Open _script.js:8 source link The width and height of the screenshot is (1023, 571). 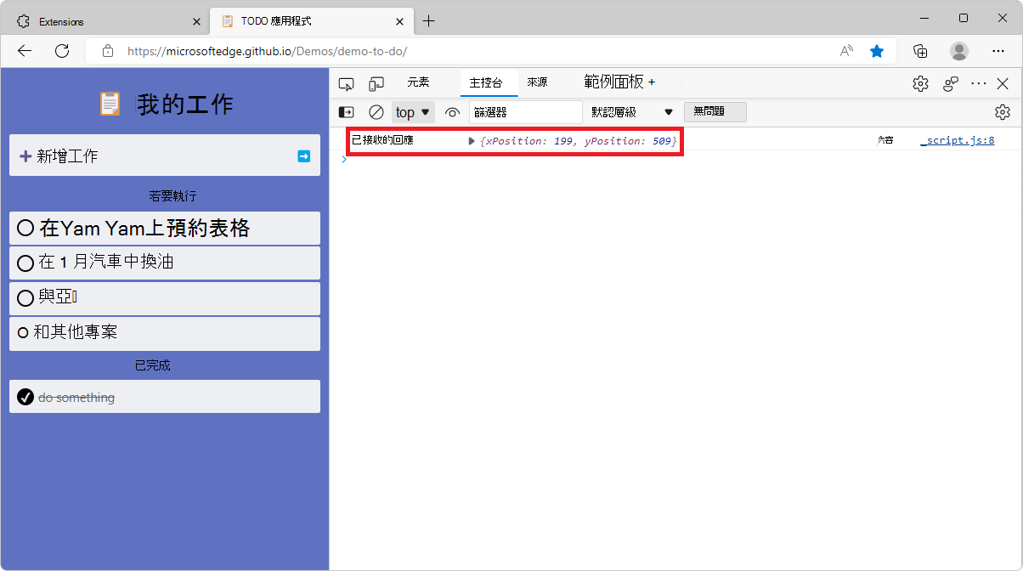(x=957, y=140)
